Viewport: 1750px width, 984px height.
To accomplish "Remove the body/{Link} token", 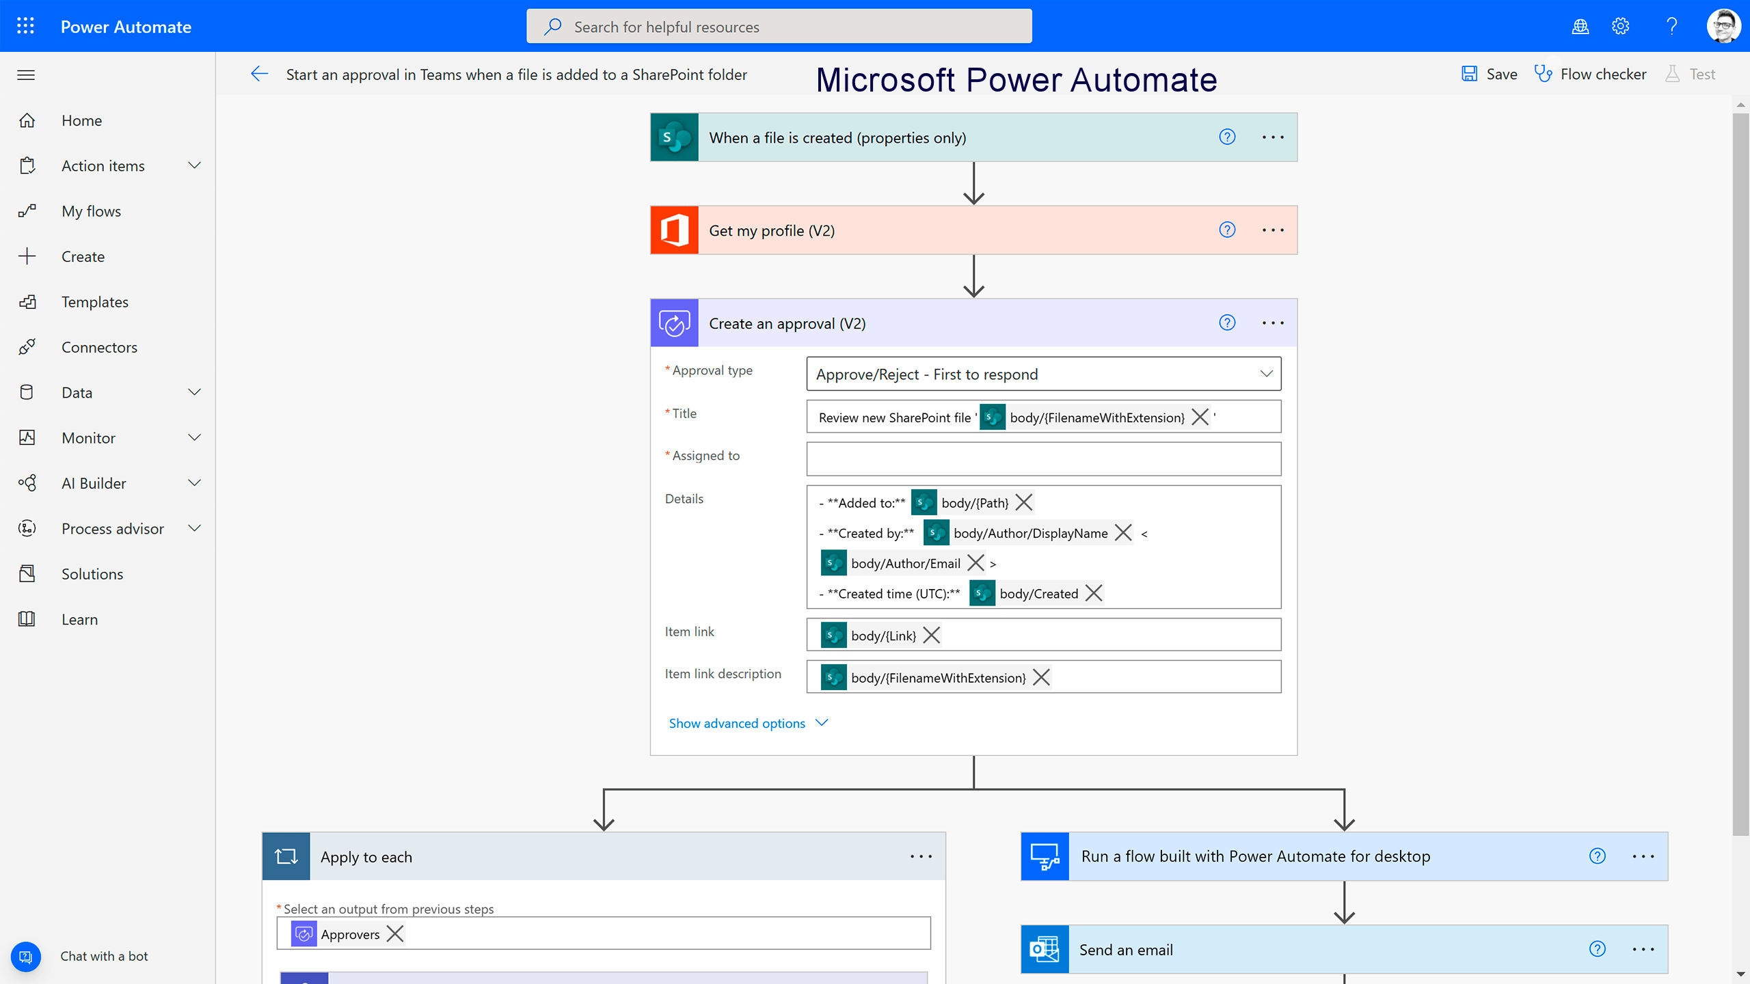I will pos(931,635).
